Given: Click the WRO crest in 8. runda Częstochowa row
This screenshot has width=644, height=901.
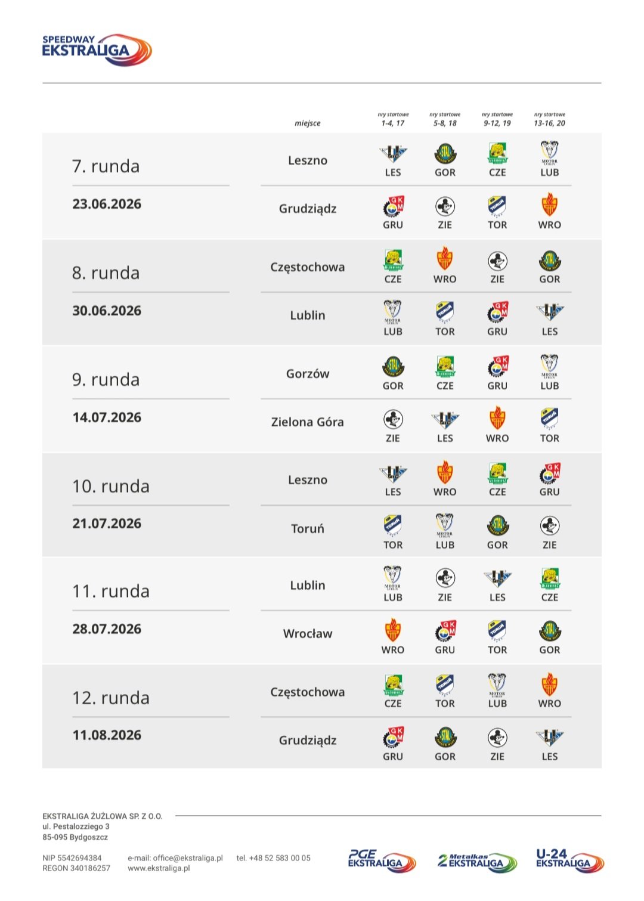Looking at the screenshot, I should 445,260.
